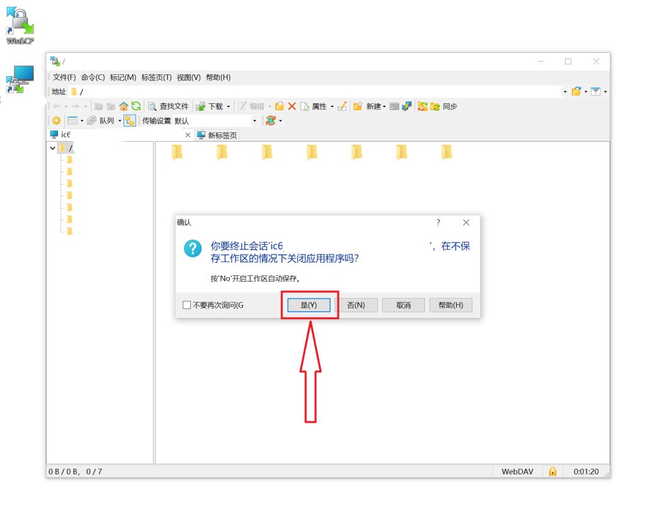This screenshot has width=645, height=526.
Task: Click the green refresh icon
Action: pos(135,106)
